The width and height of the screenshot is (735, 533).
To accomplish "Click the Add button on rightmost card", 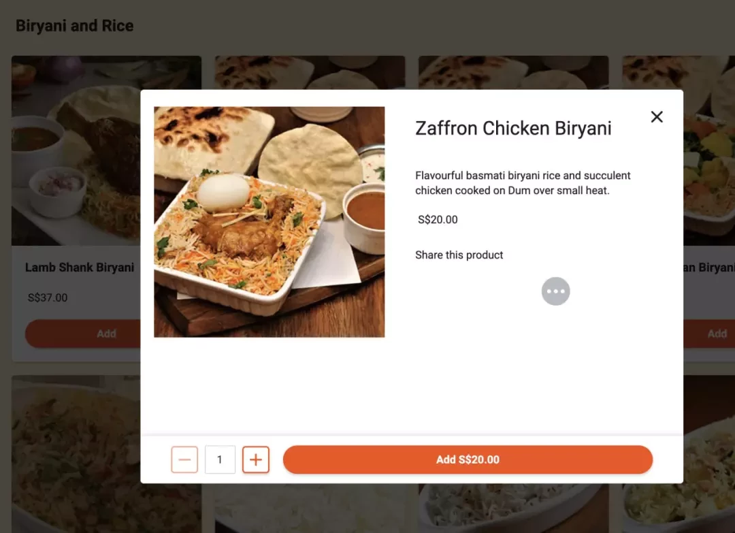I will [709, 334].
